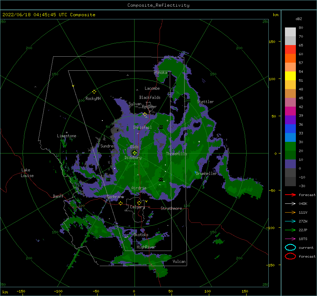
Task: Click the Calgary city label
Action: [x=137, y=207]
